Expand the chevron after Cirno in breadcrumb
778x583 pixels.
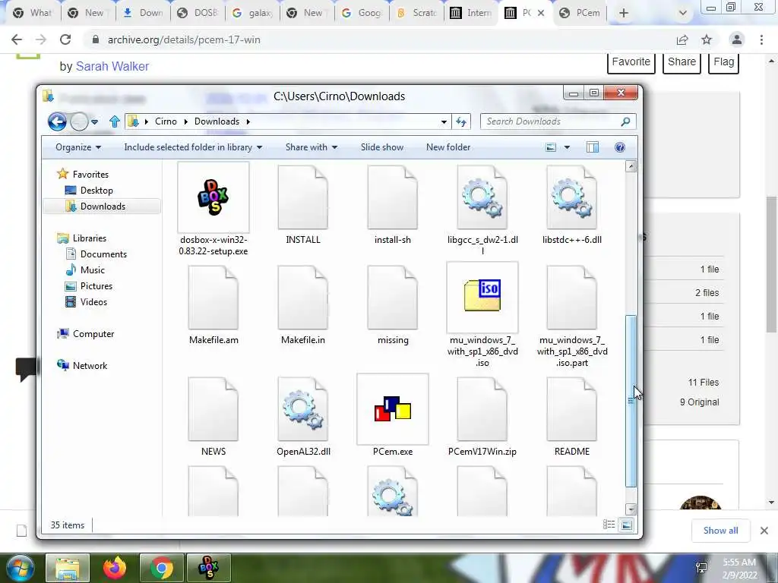click(185, 121)
